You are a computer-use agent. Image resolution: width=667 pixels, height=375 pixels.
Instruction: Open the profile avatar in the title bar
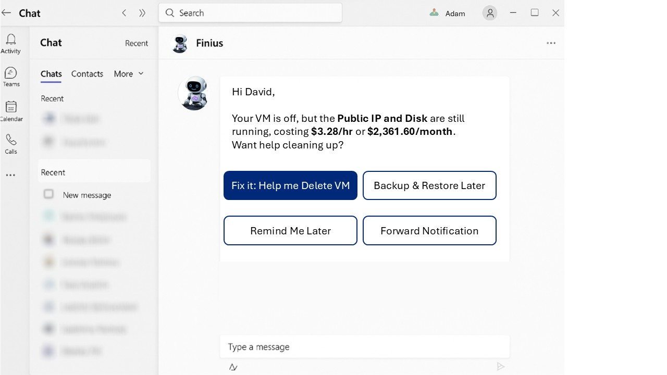(490, 13)
